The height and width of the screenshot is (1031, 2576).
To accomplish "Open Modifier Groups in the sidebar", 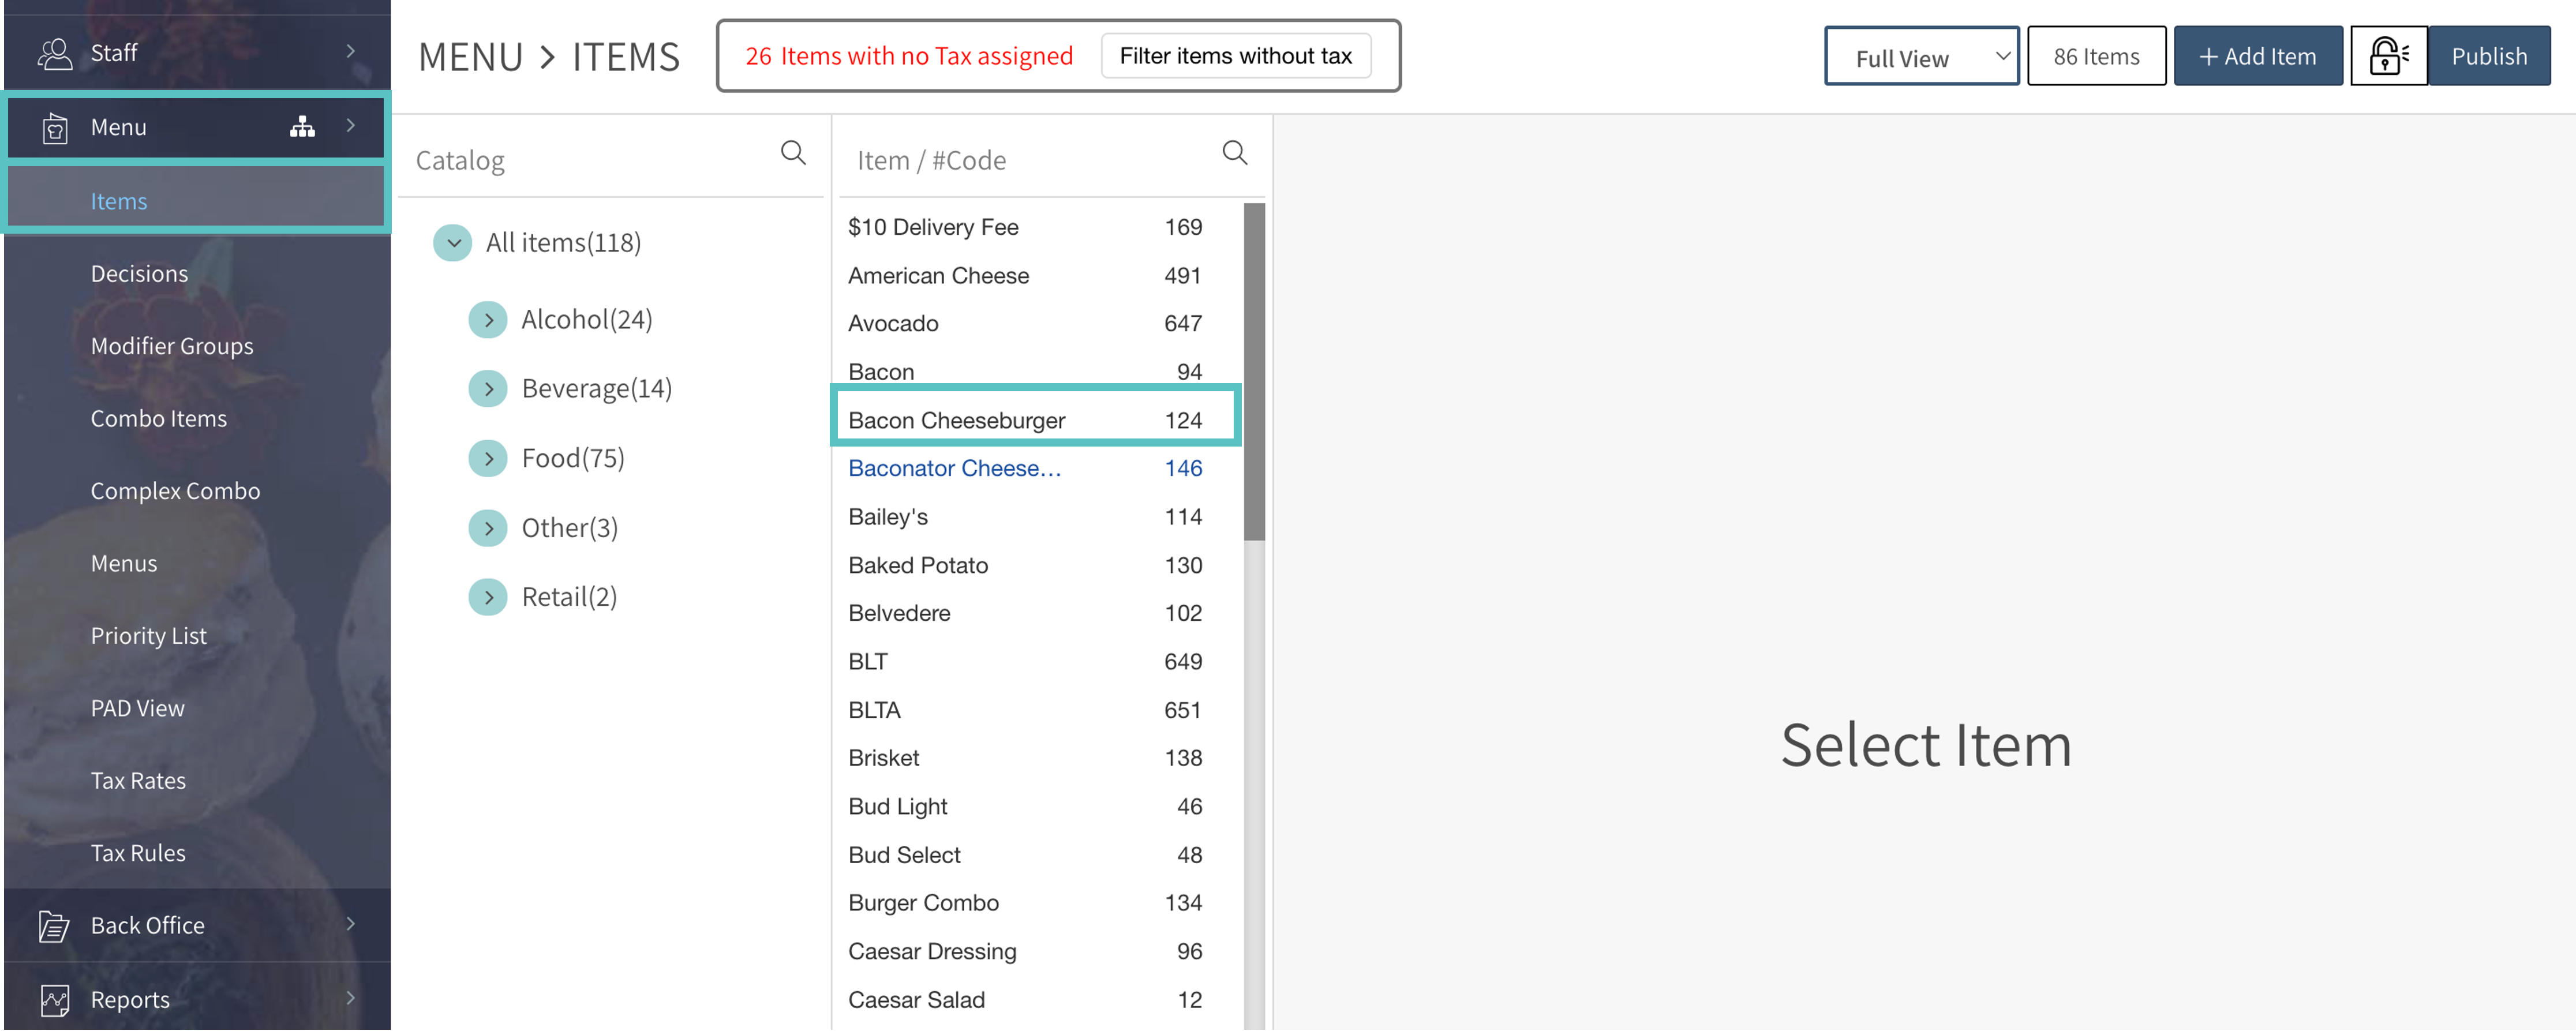I will click(172, 346).
